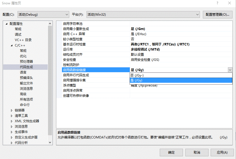Image resolution: width=236 pixels, height=159 pixels.
Task: Expand the 代码分析 tree node
Action: click(x=12, y=143)
